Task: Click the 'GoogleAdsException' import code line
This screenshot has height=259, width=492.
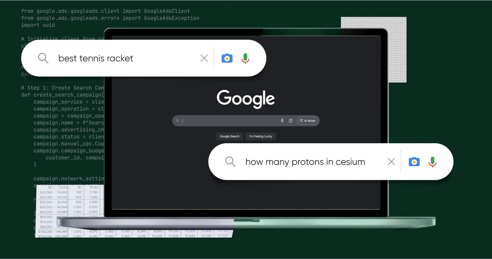Action: click(x=110, y=18)
